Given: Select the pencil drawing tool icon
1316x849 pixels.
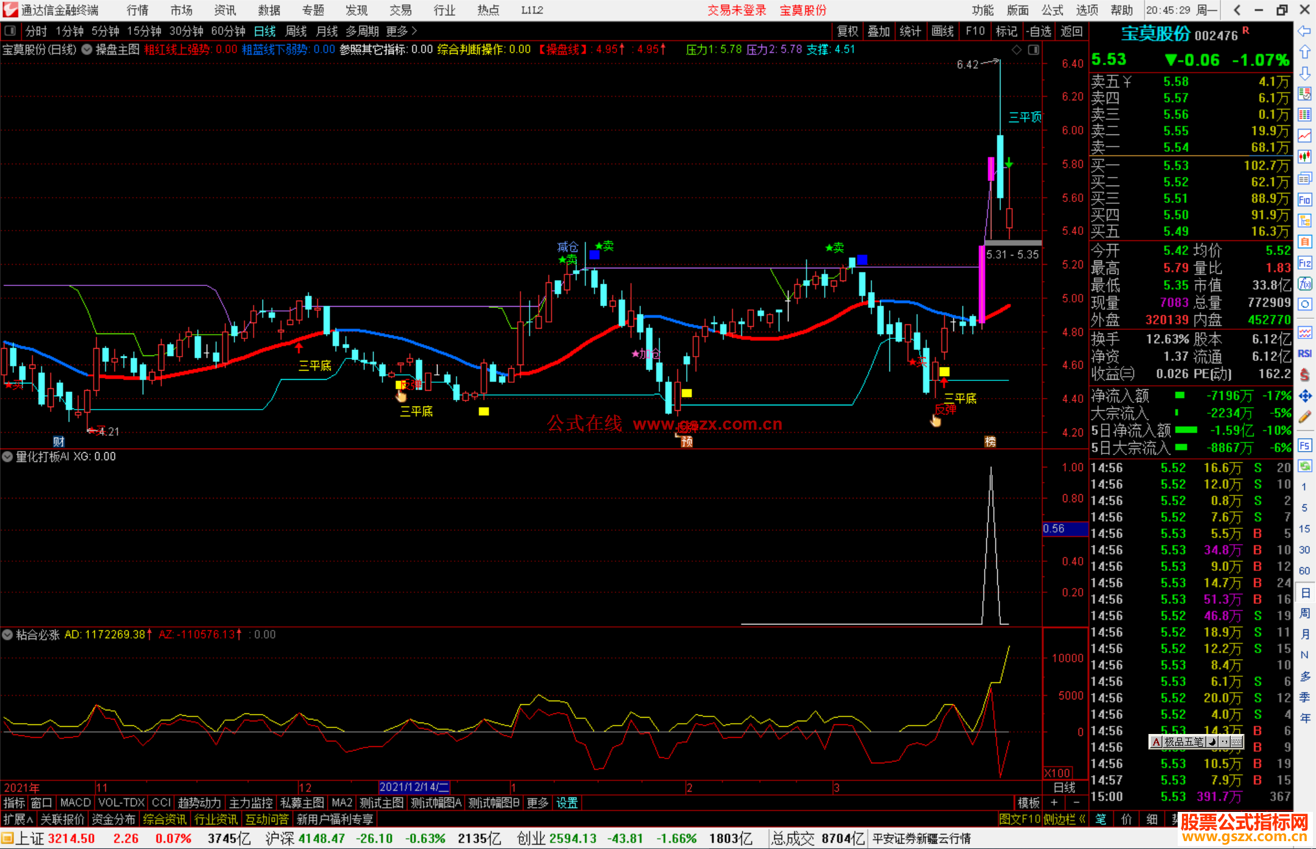Looking at the screenshot, I should (1304, 418).
